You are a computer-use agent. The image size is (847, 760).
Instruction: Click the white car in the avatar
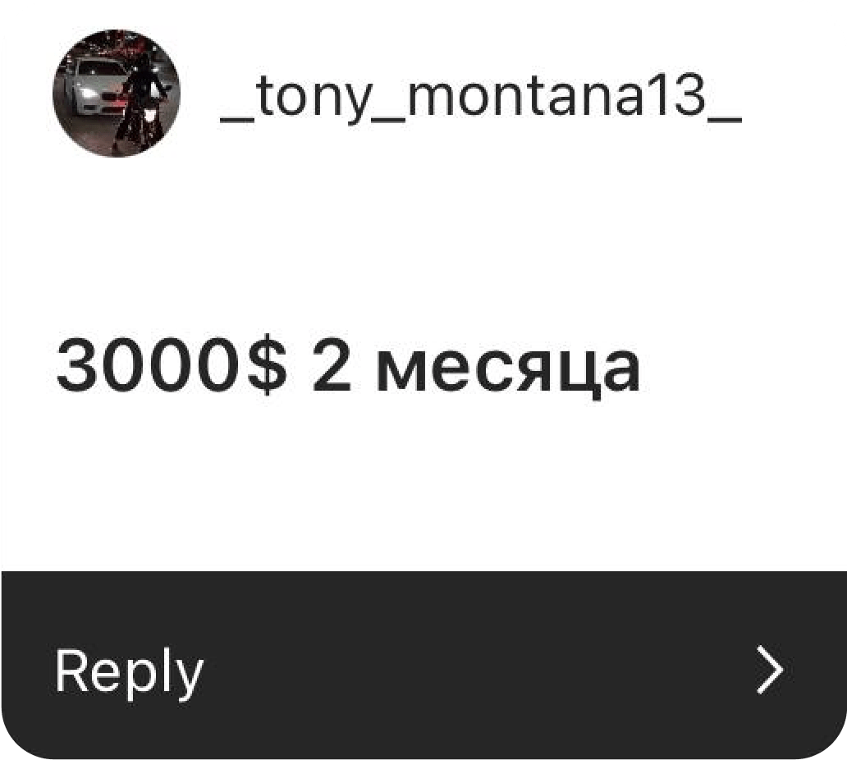click(94, 86)
